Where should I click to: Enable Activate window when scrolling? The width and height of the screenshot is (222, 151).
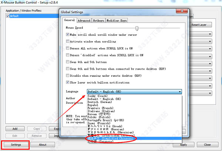(68, 41)
